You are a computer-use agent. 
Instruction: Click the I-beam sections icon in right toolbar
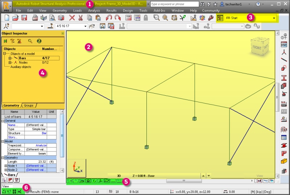point(284,78)
